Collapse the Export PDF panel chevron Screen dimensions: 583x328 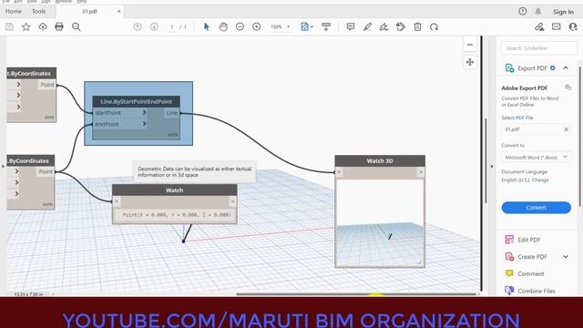point(566,68)
